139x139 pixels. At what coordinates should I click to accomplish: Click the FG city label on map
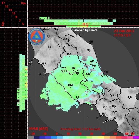(x=130, y=97)
